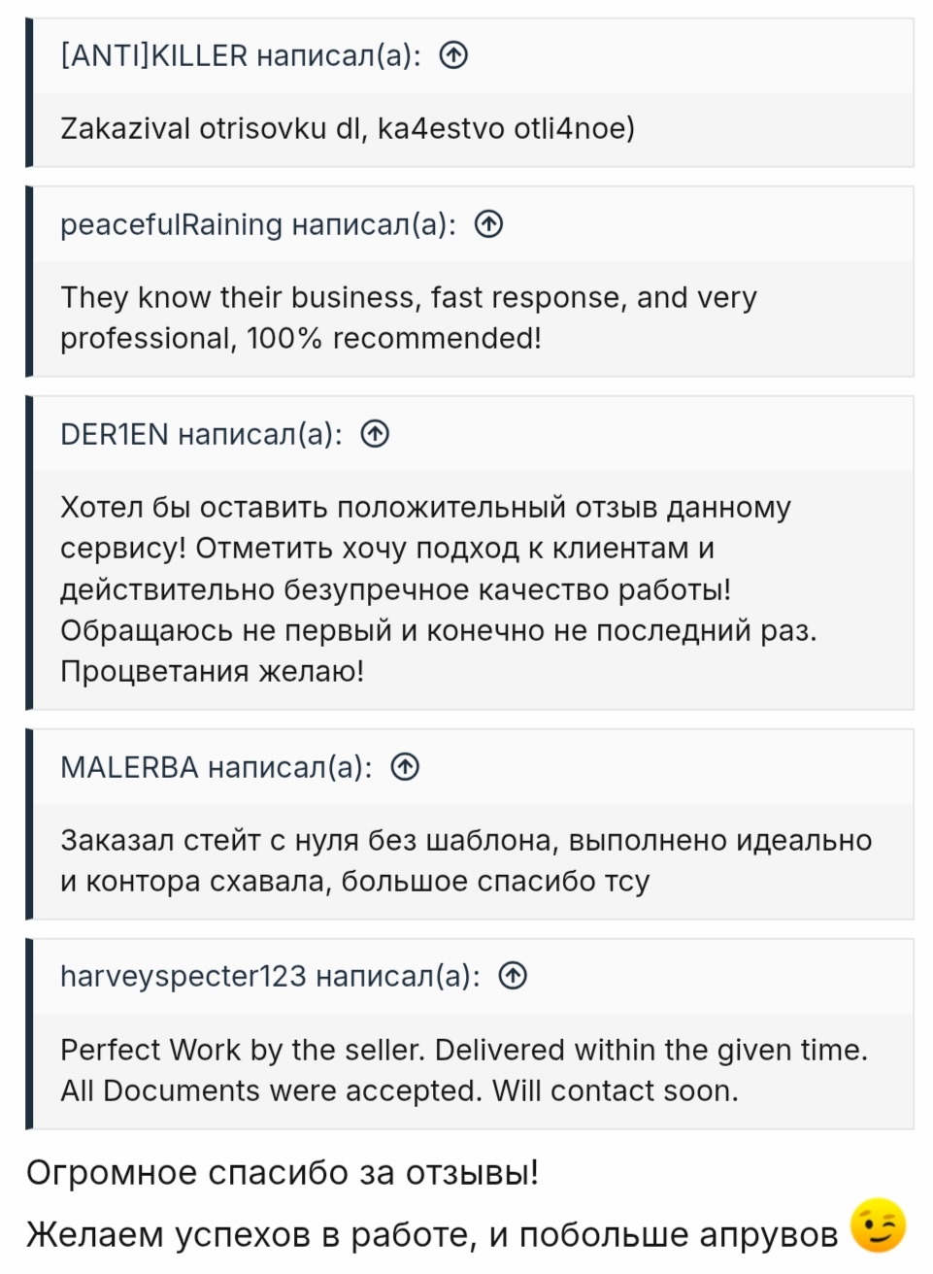Click the "Zakazival otrisovku dl" quote text
Image resolution: width=933 pixels, height=1274 pixels.
(x=347, y=128)
